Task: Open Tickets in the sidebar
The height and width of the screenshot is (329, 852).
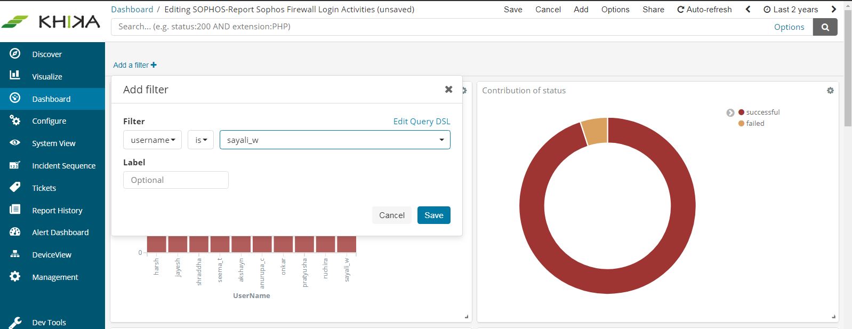Action: pyautogui.click(x=44, y=188)
